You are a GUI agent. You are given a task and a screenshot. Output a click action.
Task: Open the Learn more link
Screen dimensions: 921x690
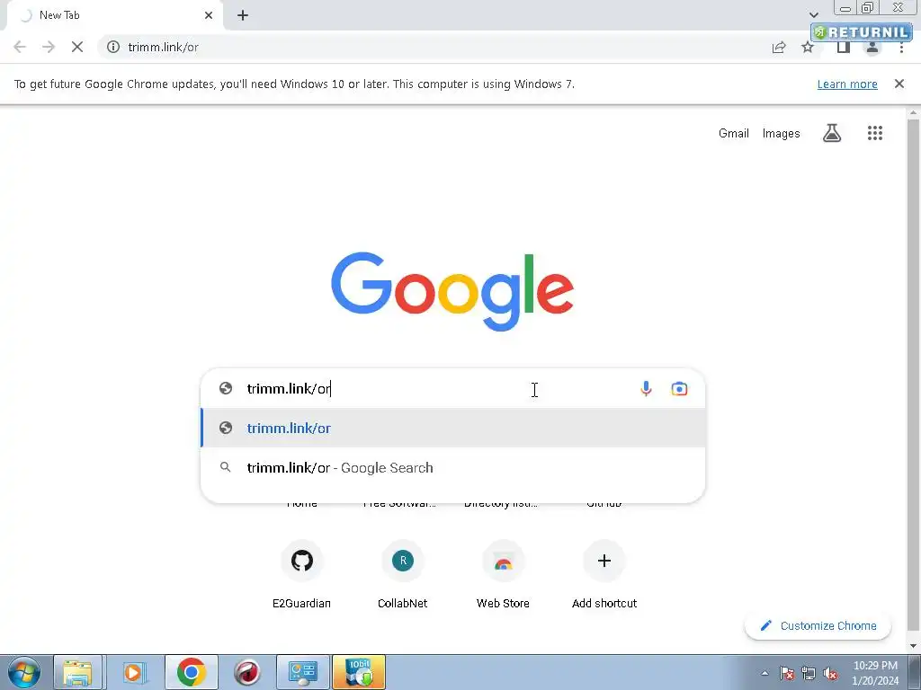847,84
